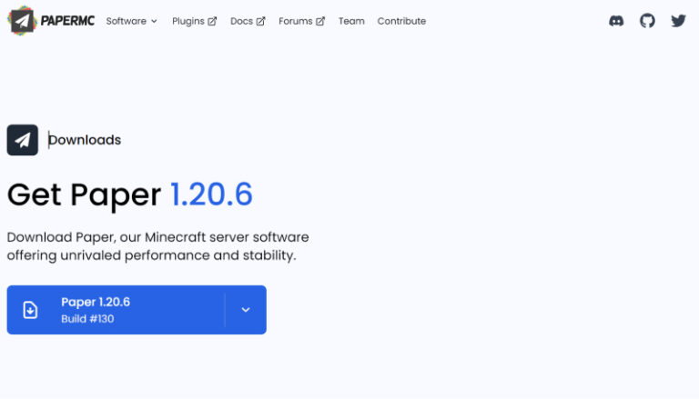Viewport: 699px width, 399px height.
Task: Click the blue 1.20.6 version heading text
Action: pos(211,195)
